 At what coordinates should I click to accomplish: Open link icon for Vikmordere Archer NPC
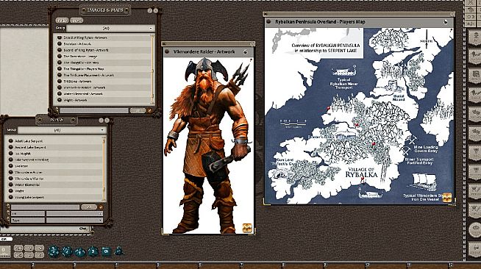pos(11,172)
